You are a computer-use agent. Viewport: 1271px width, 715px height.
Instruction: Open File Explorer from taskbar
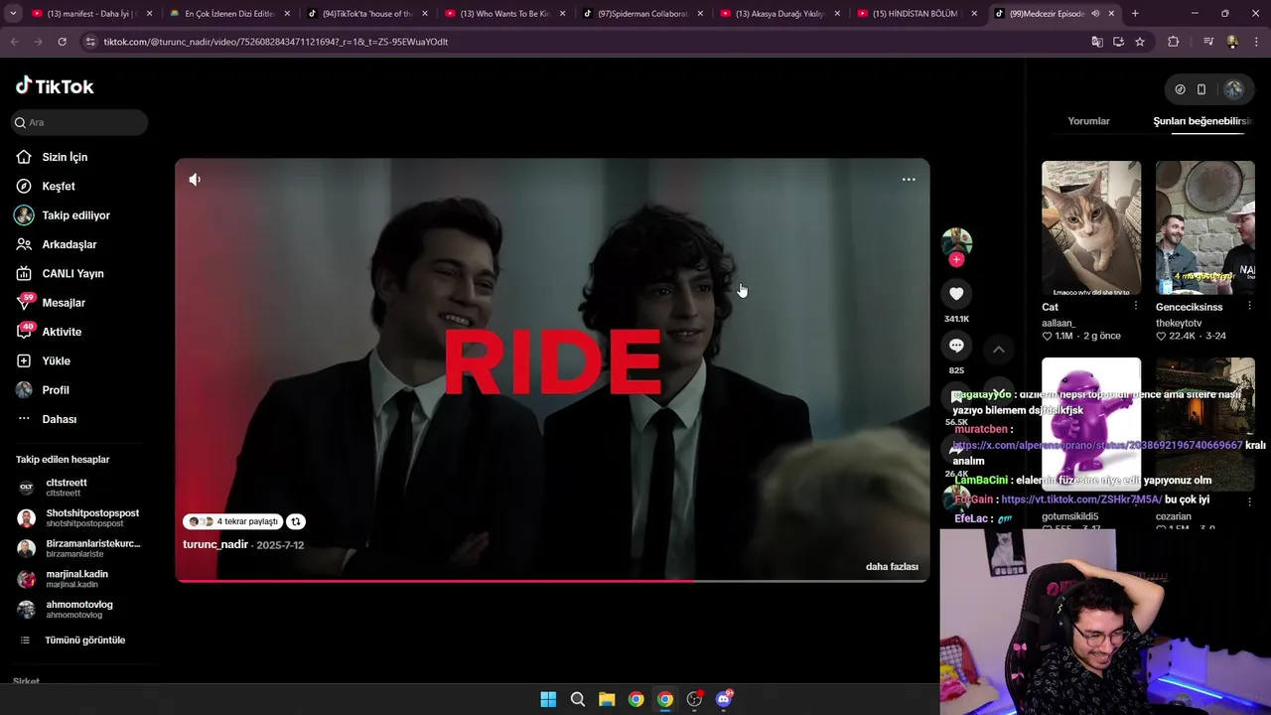click(x=607, y=699)
